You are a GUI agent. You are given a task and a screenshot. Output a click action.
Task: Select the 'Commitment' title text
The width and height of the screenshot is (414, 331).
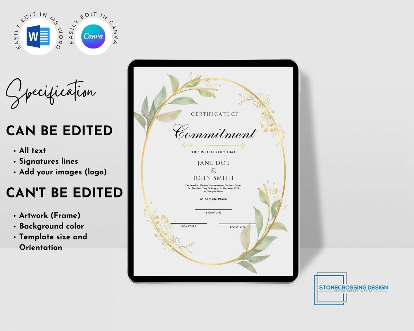point(214,134)
